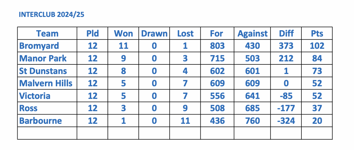Click the Drawn column header
The image size is (354, 150).
click(x=154, y=34)
